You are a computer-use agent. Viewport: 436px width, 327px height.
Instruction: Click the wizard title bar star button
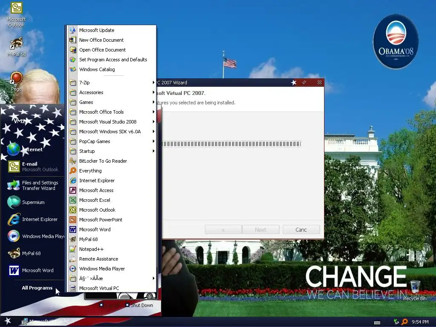tap(294, 82)
